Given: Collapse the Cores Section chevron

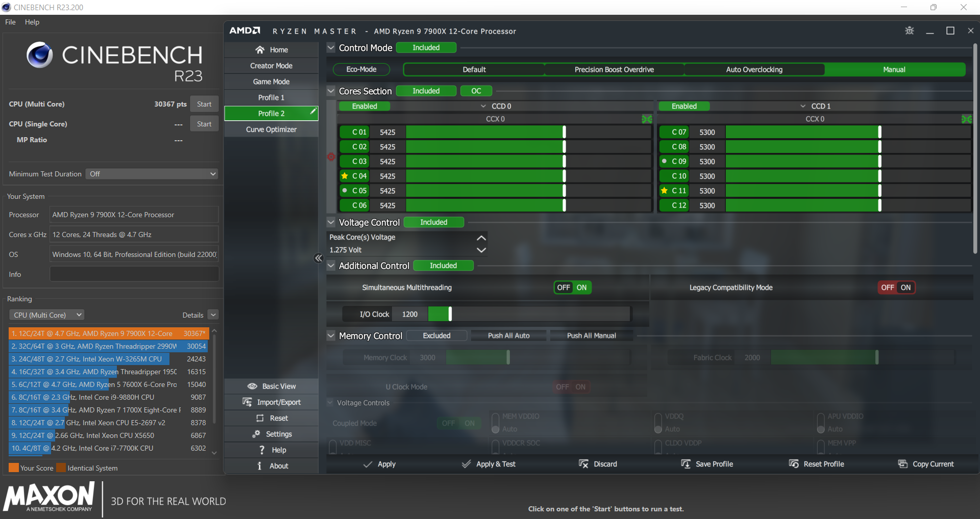Looking at the screenshot, I should [x=331, y=91].
